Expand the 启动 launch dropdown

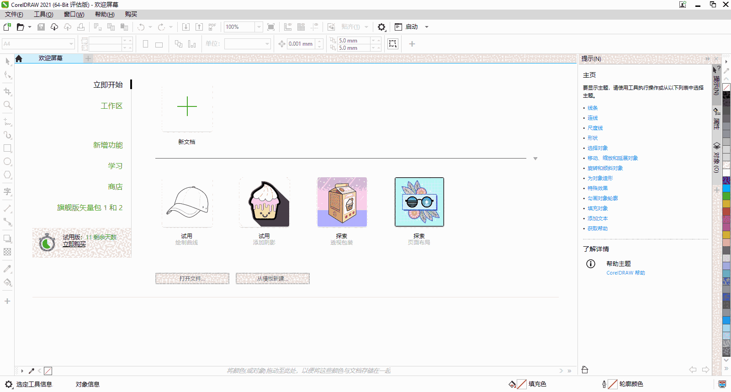tap(427, 27)
